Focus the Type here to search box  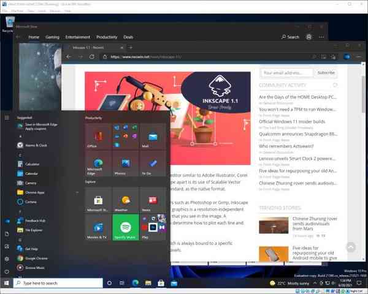58,283
